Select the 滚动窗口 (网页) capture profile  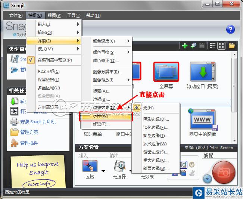pyautogui.click(x=203, y=75)
